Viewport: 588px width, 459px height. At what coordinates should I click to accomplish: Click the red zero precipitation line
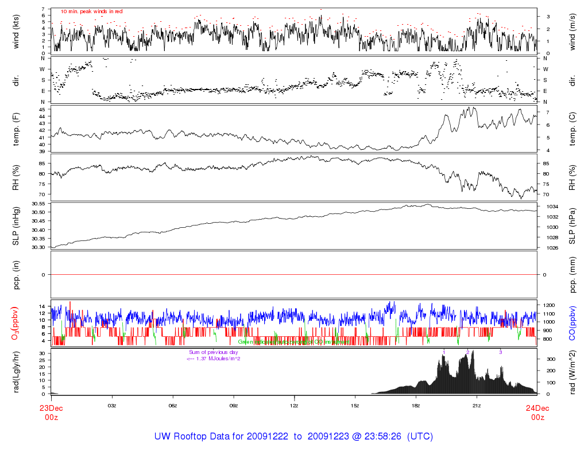tap(294, 275)
